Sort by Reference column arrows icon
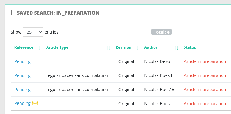This screenshot has height=114, width=231. pyautogui.click(x=39, y=48)
